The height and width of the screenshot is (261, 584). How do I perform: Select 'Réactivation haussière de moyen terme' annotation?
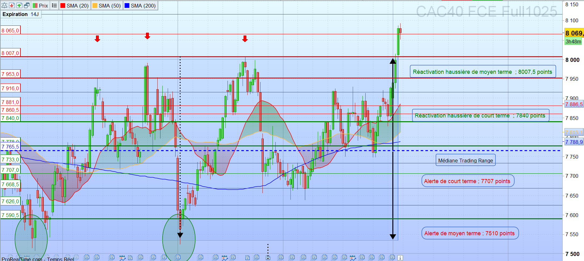pyautogui.click(x=482, y=72)
